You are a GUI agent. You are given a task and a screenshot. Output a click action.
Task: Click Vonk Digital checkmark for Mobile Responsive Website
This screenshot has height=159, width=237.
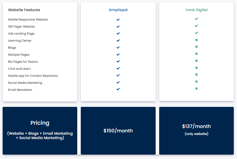(196, 19)
